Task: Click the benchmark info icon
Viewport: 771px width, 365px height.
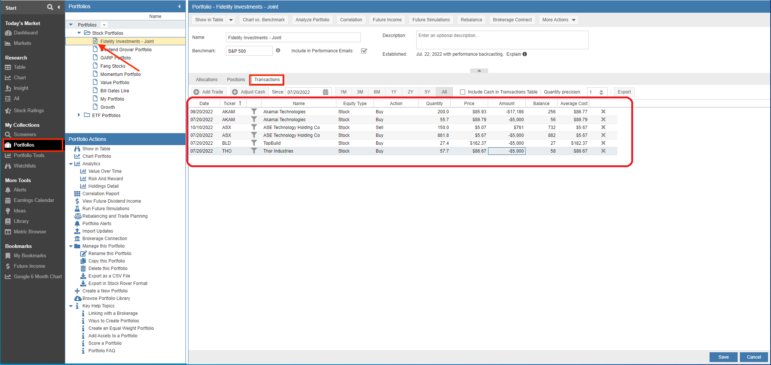Action: click(x=278, y=50)
